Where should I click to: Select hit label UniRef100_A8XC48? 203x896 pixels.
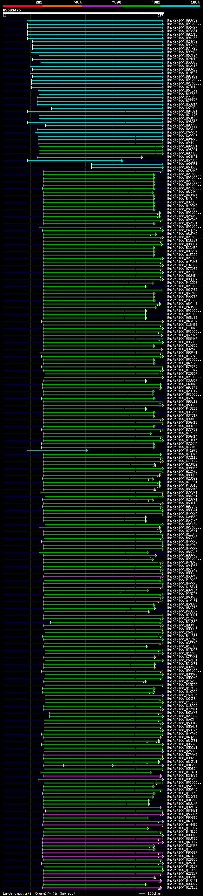pyautogui.click(x=182, y=552)
